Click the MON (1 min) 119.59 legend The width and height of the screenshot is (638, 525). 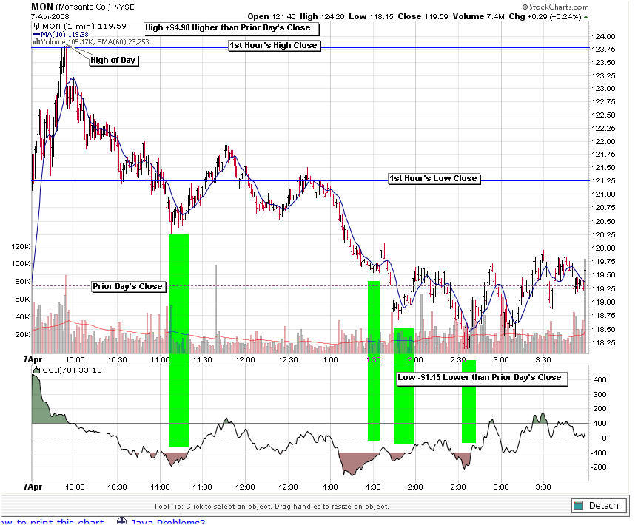(84, 26)
